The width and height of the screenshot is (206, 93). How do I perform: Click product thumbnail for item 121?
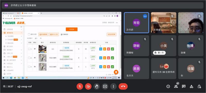pos(42,49)
